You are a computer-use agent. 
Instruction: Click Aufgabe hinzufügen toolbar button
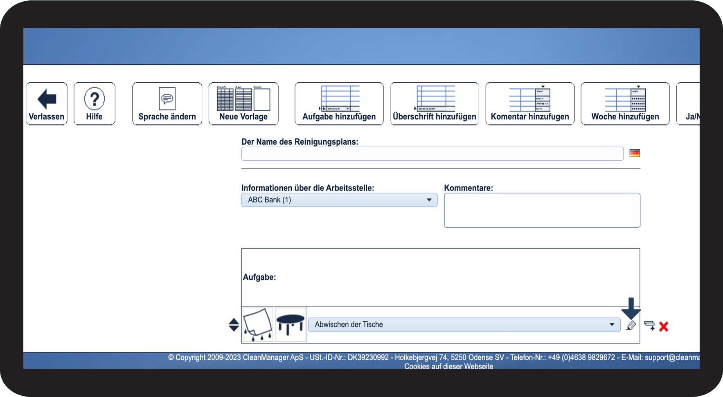(x=339, y=103)
